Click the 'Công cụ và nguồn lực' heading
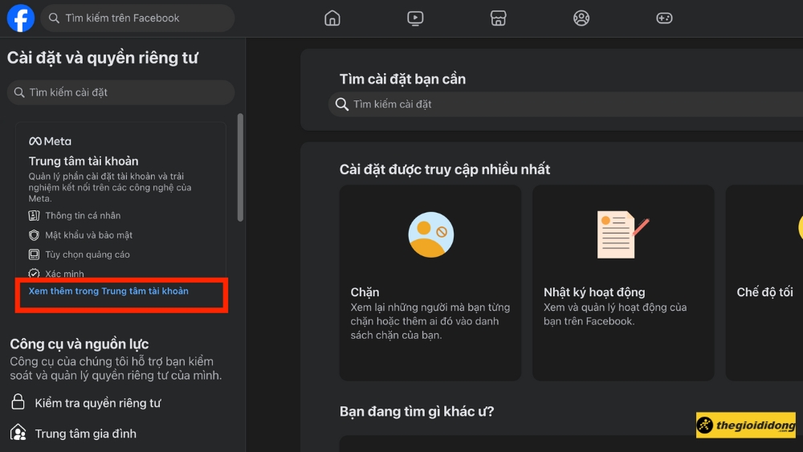 click(79, 344)
